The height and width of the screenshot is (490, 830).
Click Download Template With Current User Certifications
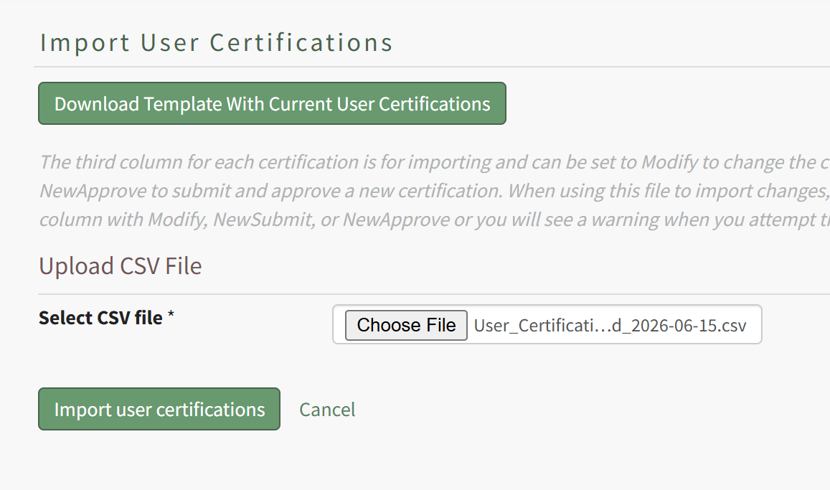tap(272, 103)
